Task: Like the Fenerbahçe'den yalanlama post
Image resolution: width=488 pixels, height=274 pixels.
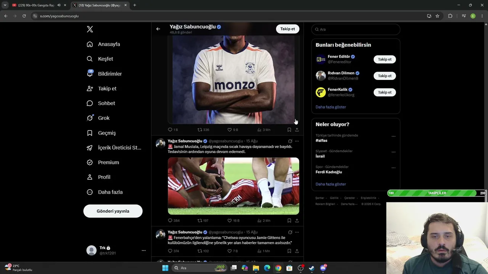Action: coord(233,251)
